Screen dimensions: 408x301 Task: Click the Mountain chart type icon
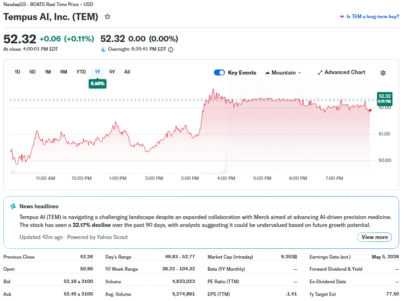point(267,73)
